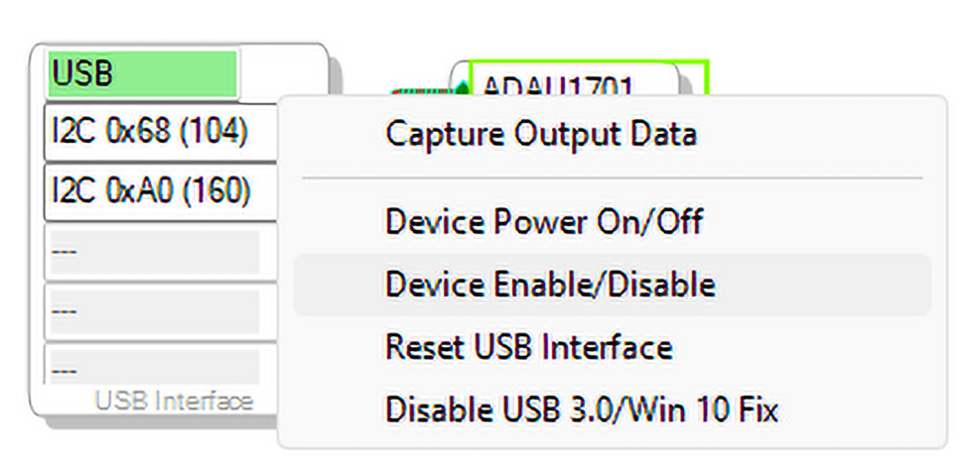Click the 'USB Interface' block label
The height and width of the screenshot is (470, 963).
point(174,401)
